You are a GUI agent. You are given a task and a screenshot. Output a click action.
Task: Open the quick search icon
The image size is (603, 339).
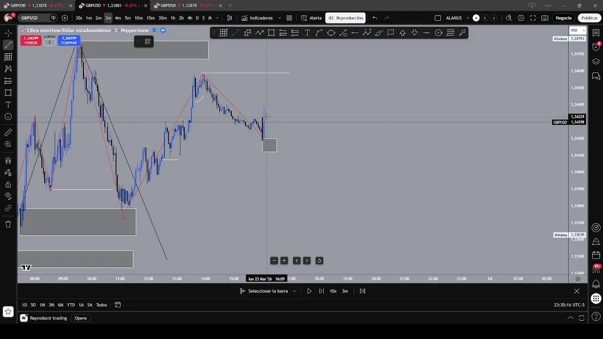[x=509, y=18]
